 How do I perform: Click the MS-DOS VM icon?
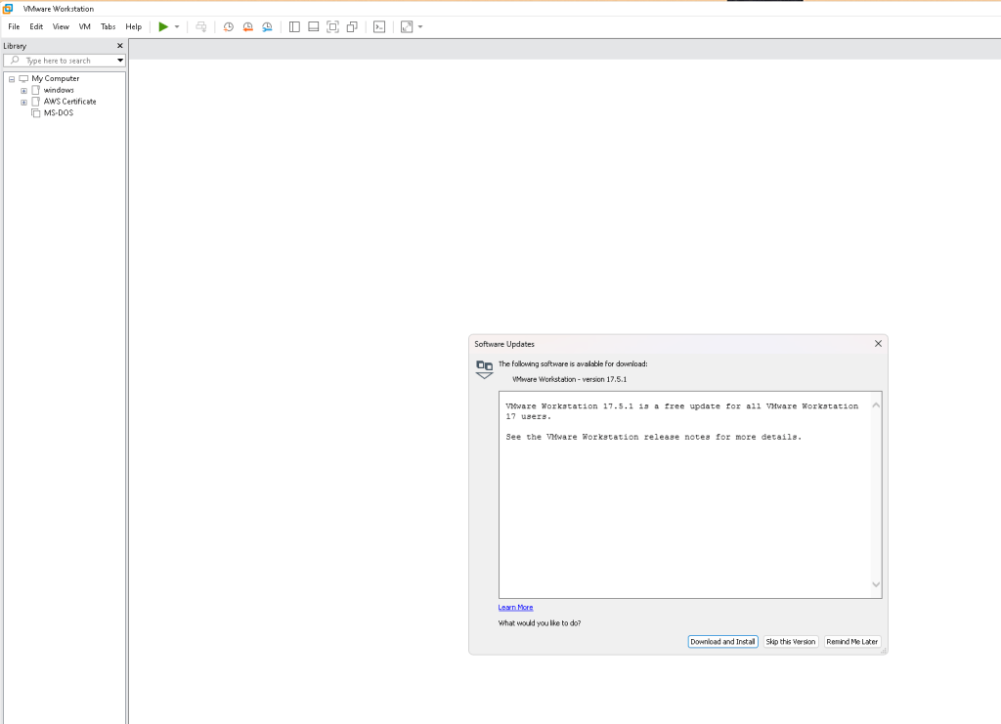pos(36,113)
